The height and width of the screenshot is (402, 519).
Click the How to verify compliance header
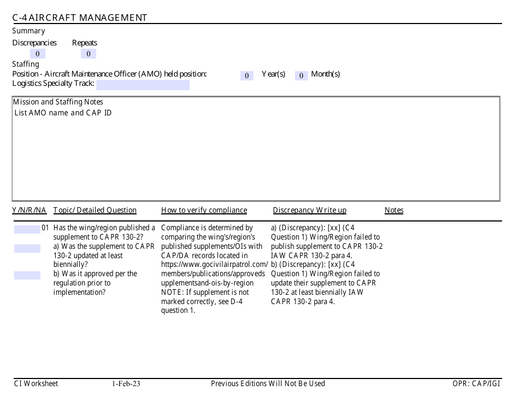(204, 211)
